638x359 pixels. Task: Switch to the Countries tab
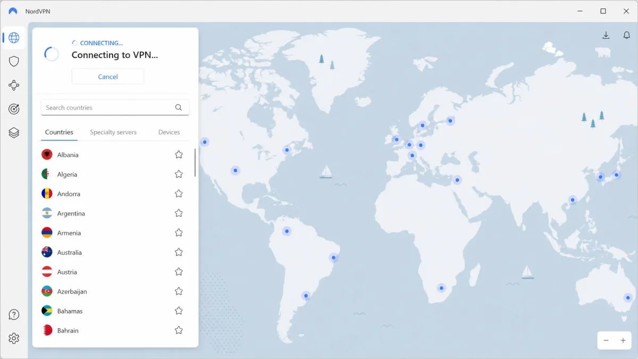59,132
